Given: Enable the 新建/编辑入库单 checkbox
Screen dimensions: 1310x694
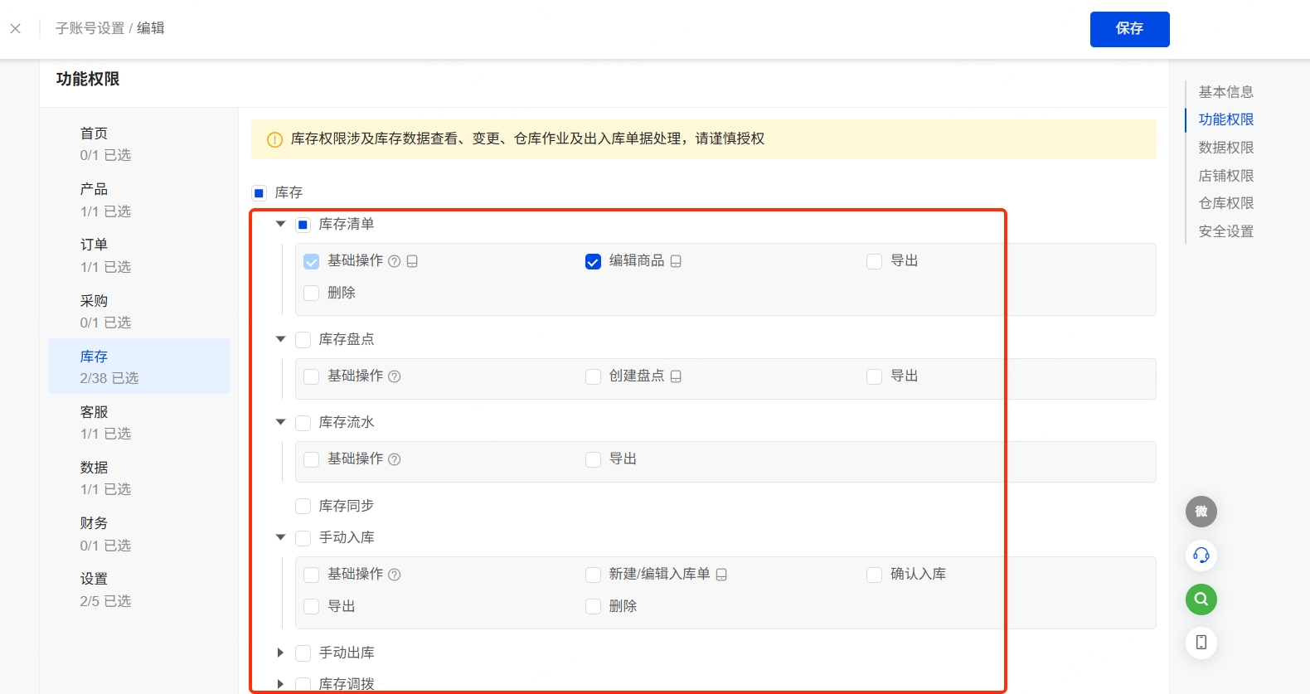Looking at the screenshot, I should (x=593, y=575).
